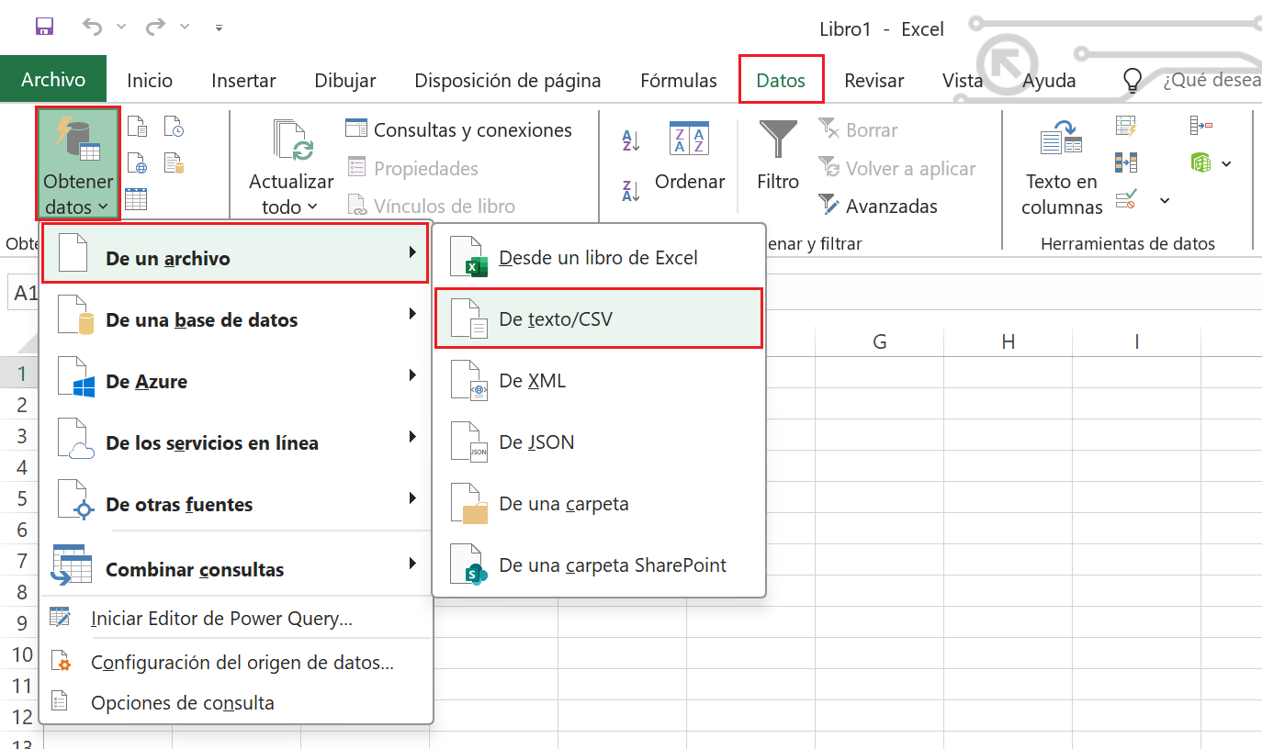Choose Desde un libro de Excel

point(598,258)
